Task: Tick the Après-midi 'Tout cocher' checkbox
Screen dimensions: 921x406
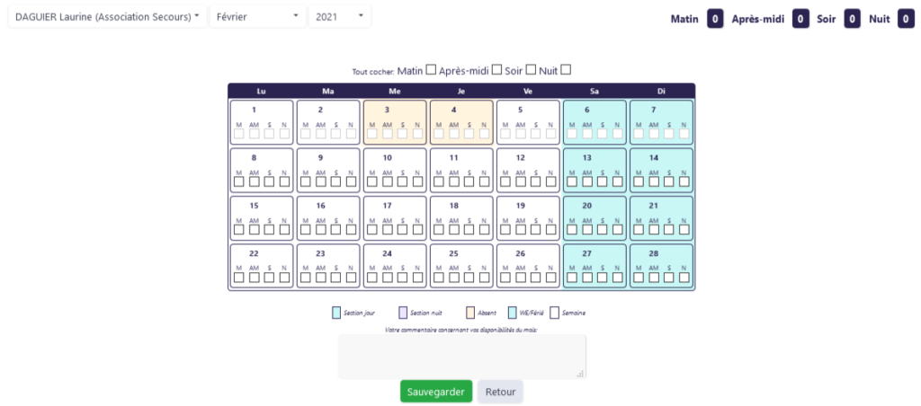Action: click(x=496, y=70)
